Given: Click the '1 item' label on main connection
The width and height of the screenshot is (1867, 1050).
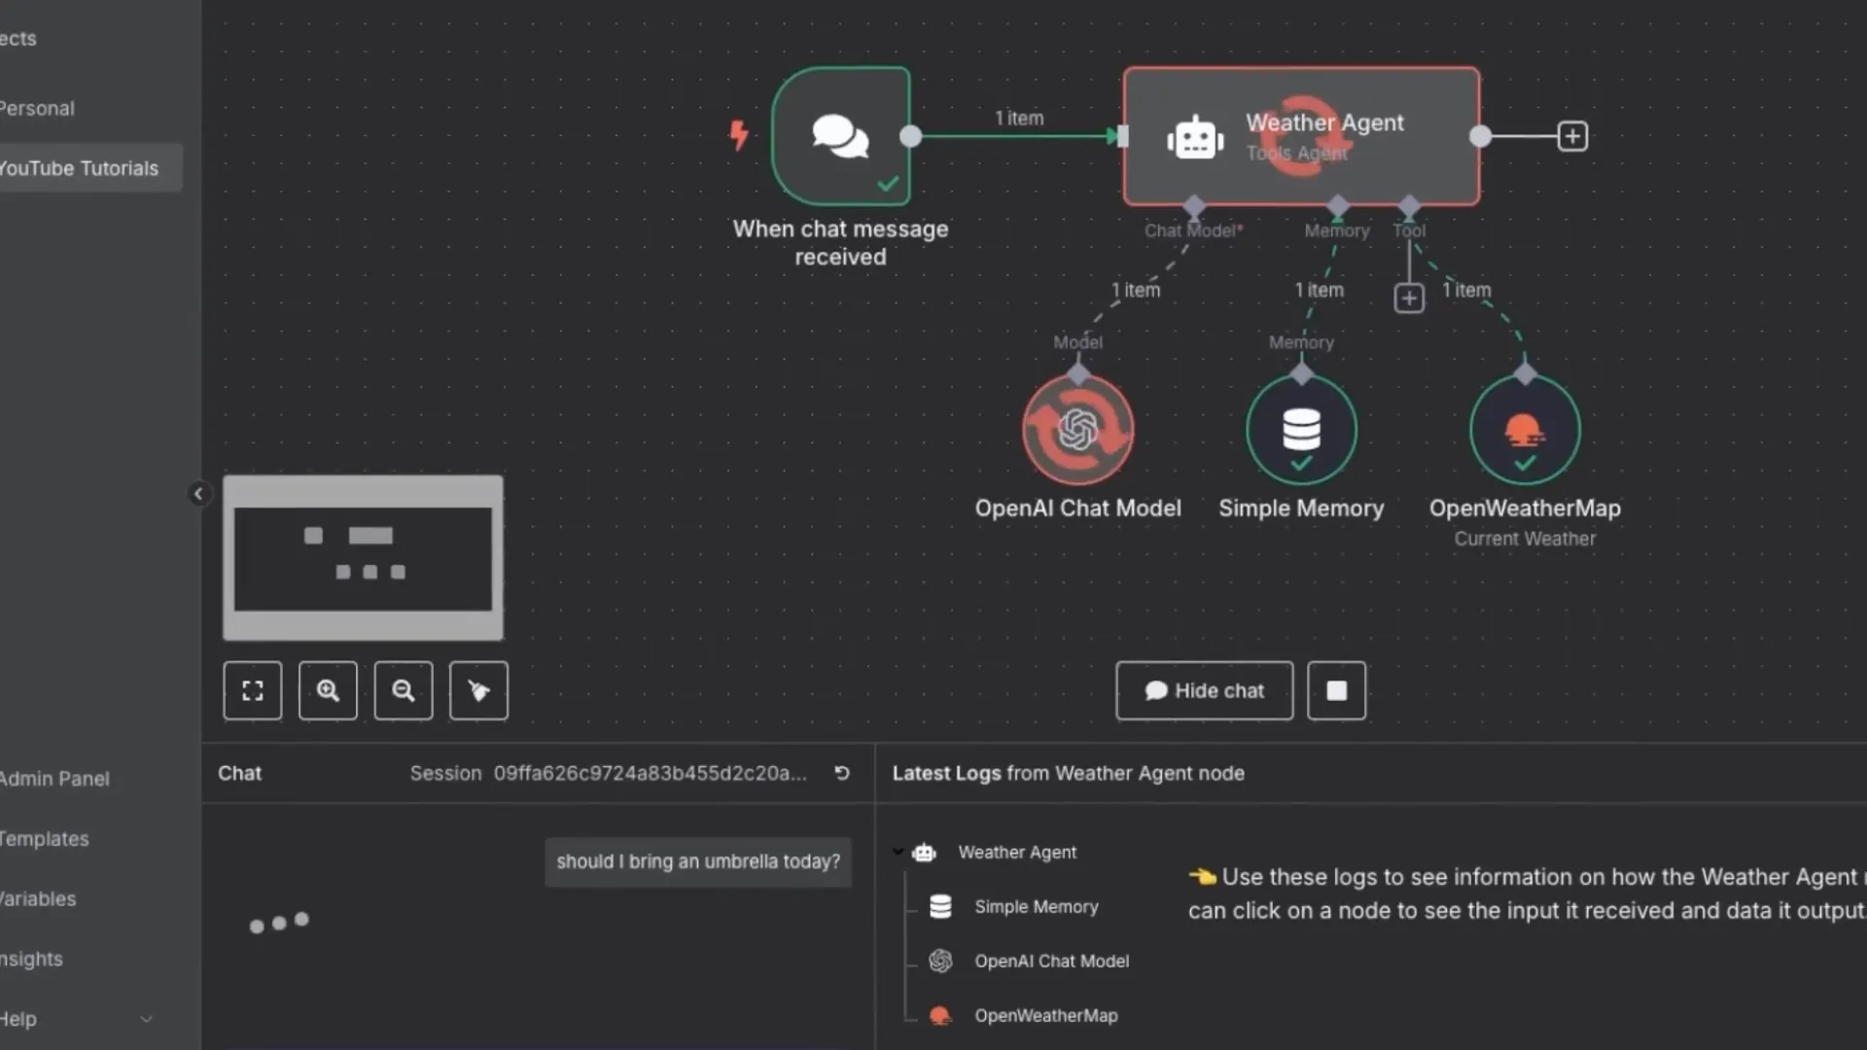Looking at the screenshot, I should point(1018,118).
